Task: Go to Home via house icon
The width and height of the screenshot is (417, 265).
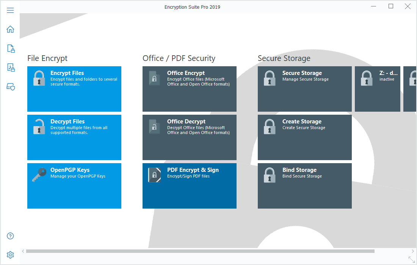Action: 10,29
